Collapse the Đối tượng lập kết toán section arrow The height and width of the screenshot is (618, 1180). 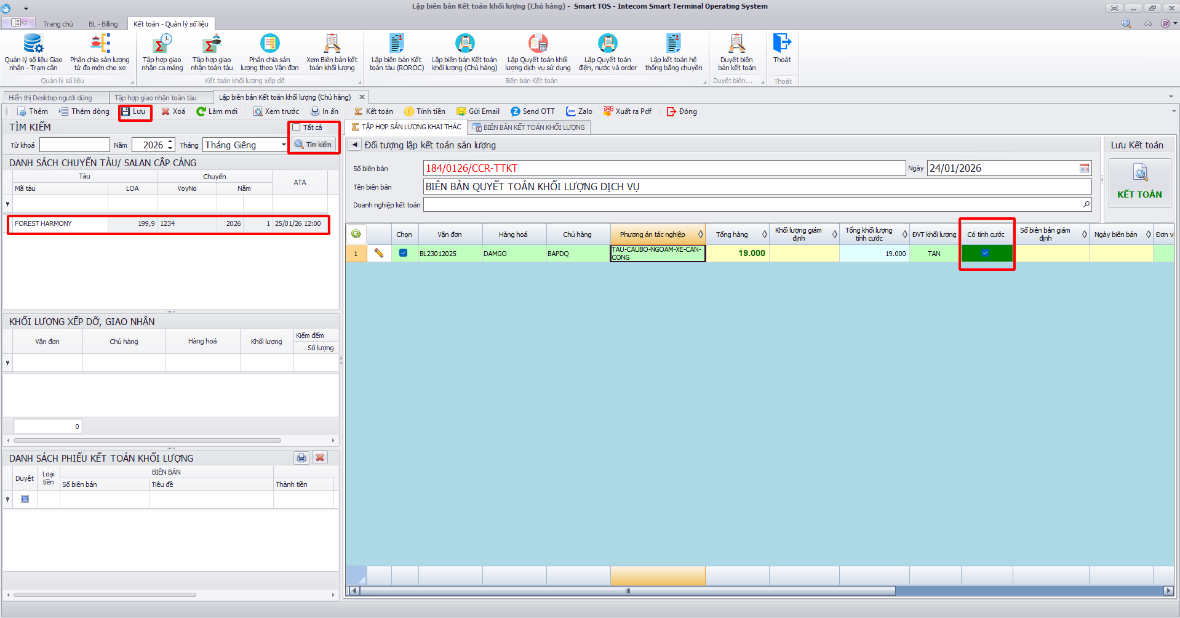pyautogui.click(x=355, y=145)
